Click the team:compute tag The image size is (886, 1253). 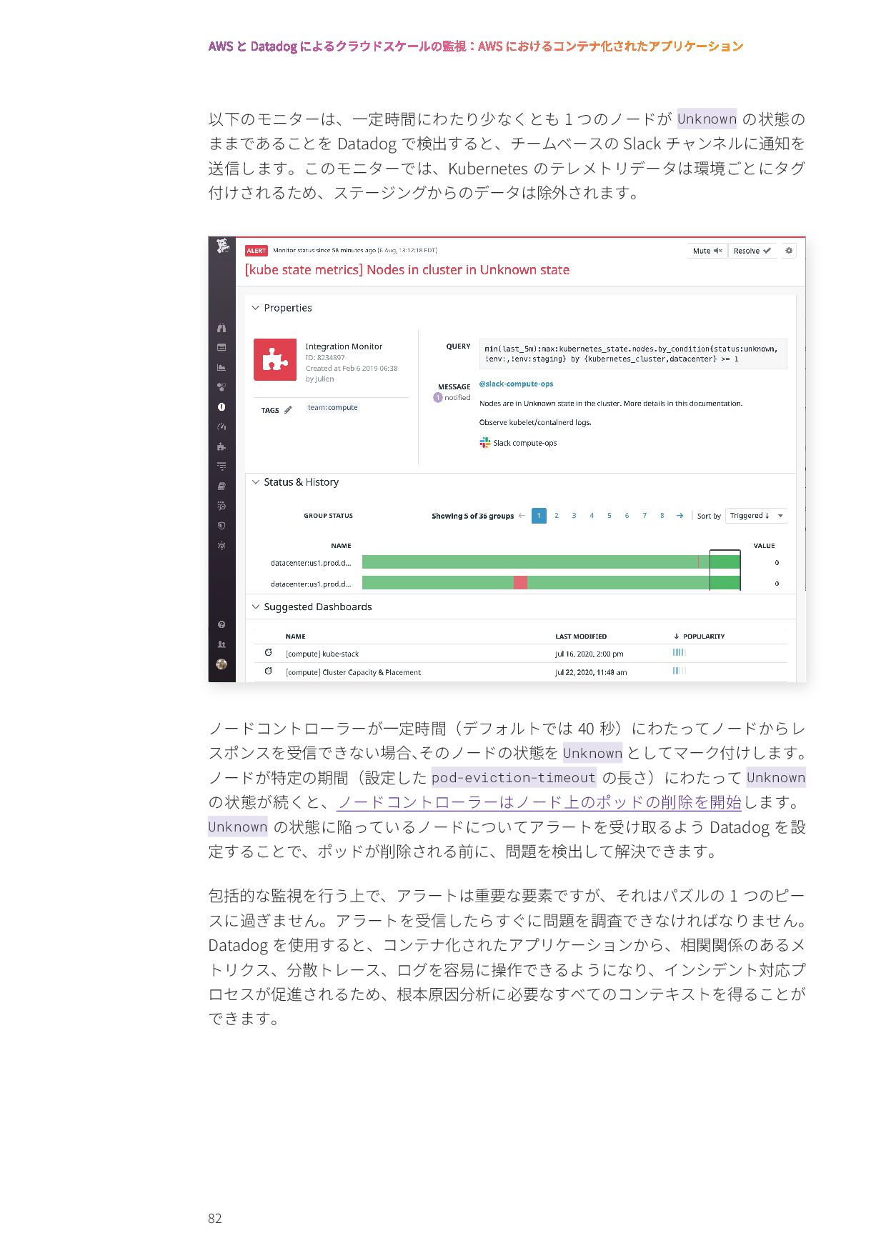click(x=333, y=407)
